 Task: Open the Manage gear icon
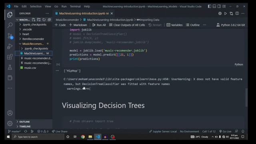10,124
